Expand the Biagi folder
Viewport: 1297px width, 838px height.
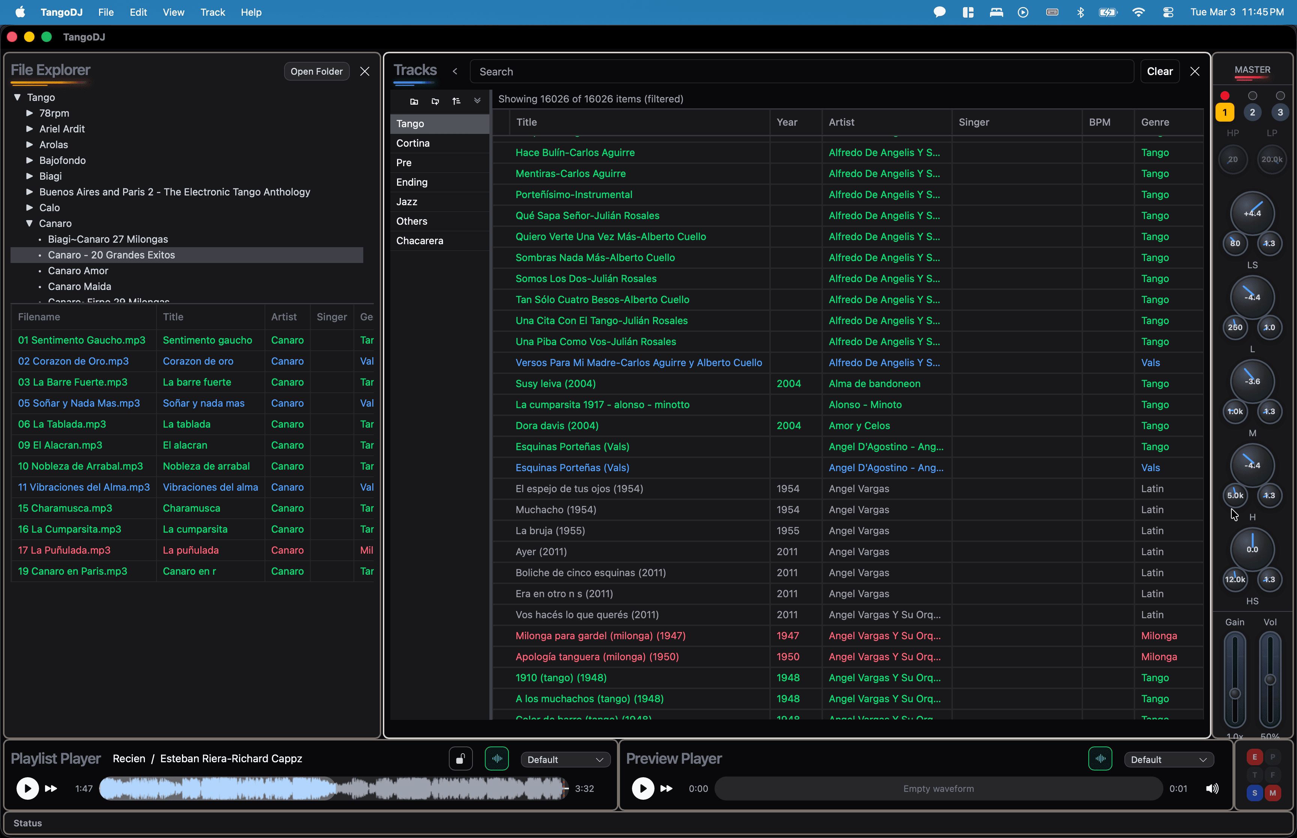click(29, 176)
